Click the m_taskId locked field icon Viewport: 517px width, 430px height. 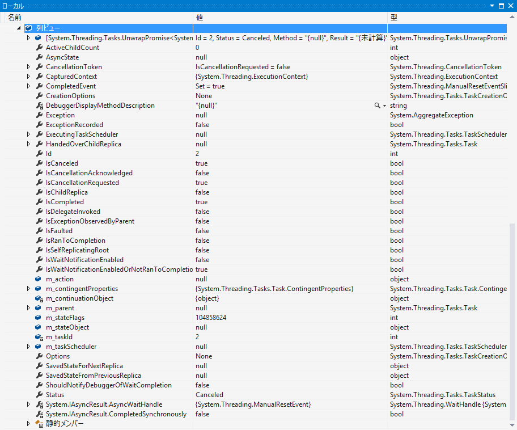point(39,338)
